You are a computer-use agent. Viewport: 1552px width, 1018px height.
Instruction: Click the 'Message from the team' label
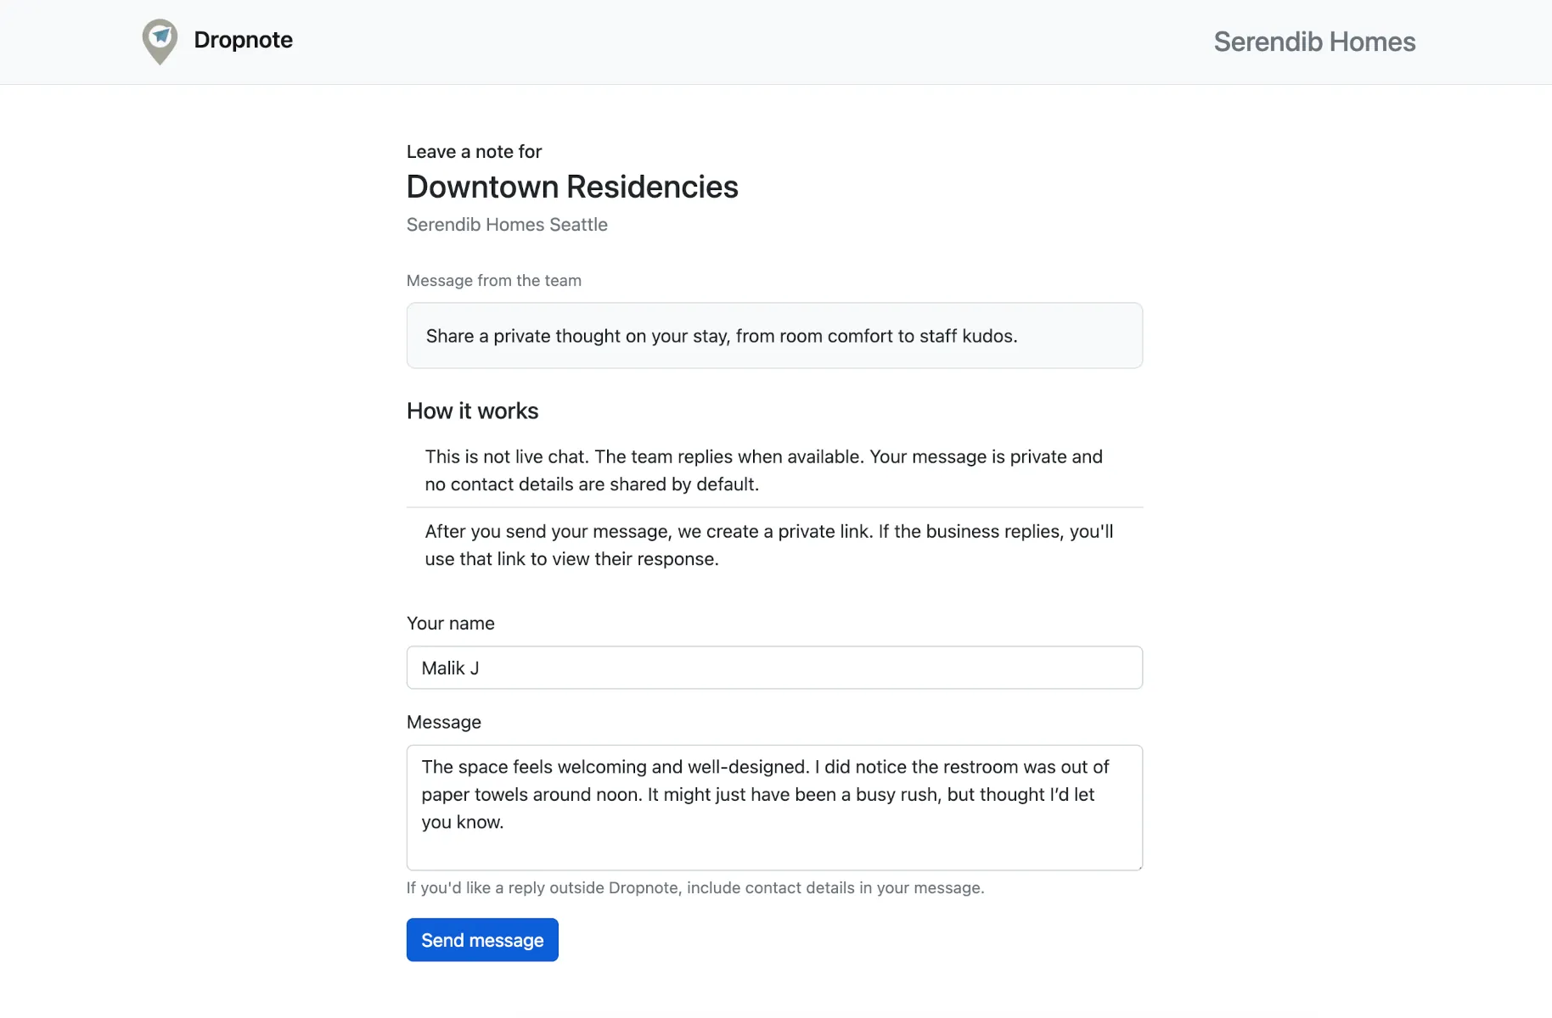click(x=493, y=281)
